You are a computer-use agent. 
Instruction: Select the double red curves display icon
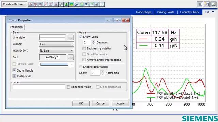click(46, 4)
